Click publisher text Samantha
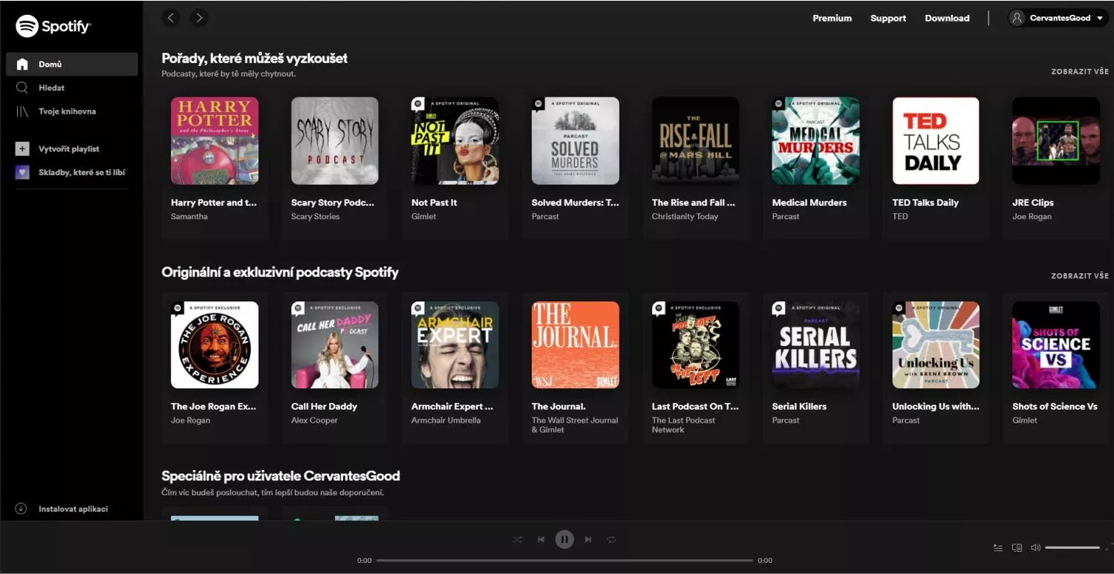 pyautogui.click(x=189, y=217)
